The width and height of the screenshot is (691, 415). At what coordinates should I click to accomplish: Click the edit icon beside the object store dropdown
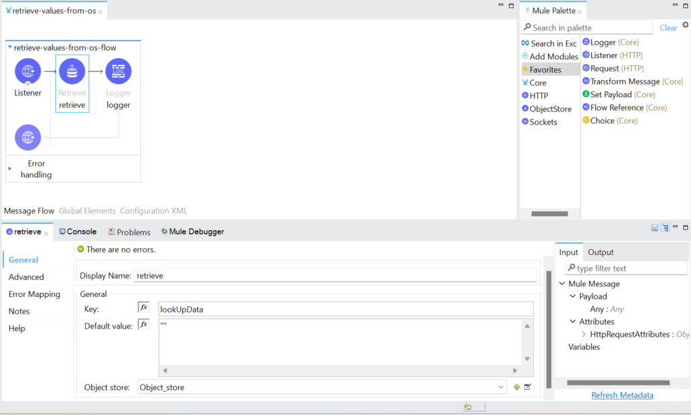[x=528, y=387]
